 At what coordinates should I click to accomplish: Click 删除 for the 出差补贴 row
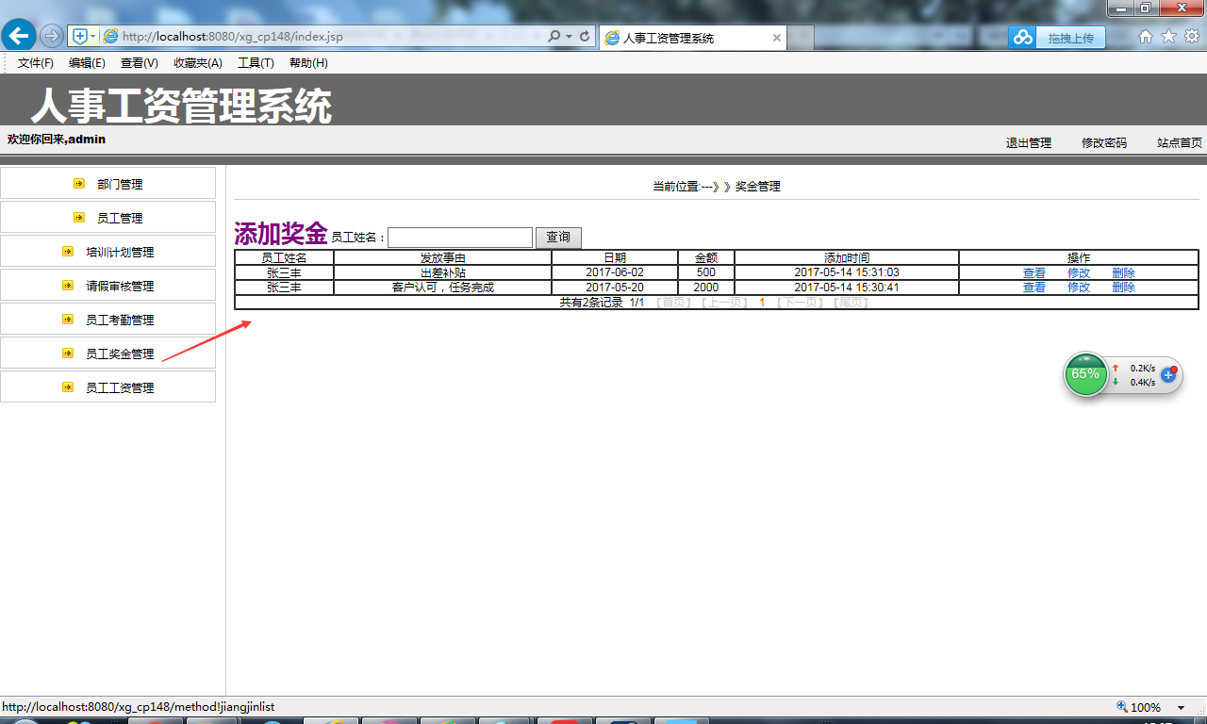coord(1123,273)
